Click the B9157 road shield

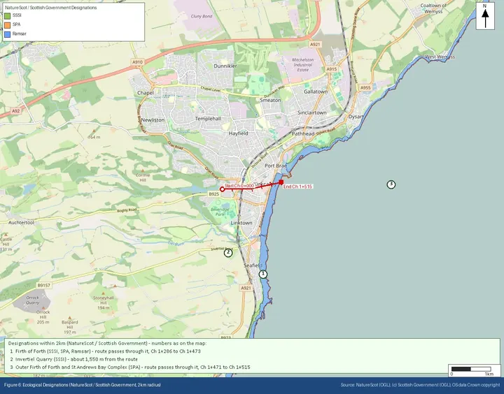pos(43,285)
